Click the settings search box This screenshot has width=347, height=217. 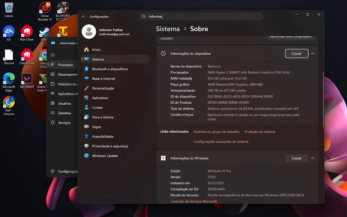pos(201,17)
